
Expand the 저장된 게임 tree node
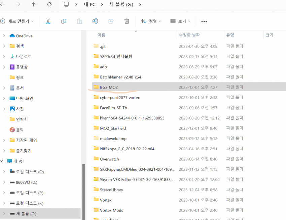[x=4, y=140]
